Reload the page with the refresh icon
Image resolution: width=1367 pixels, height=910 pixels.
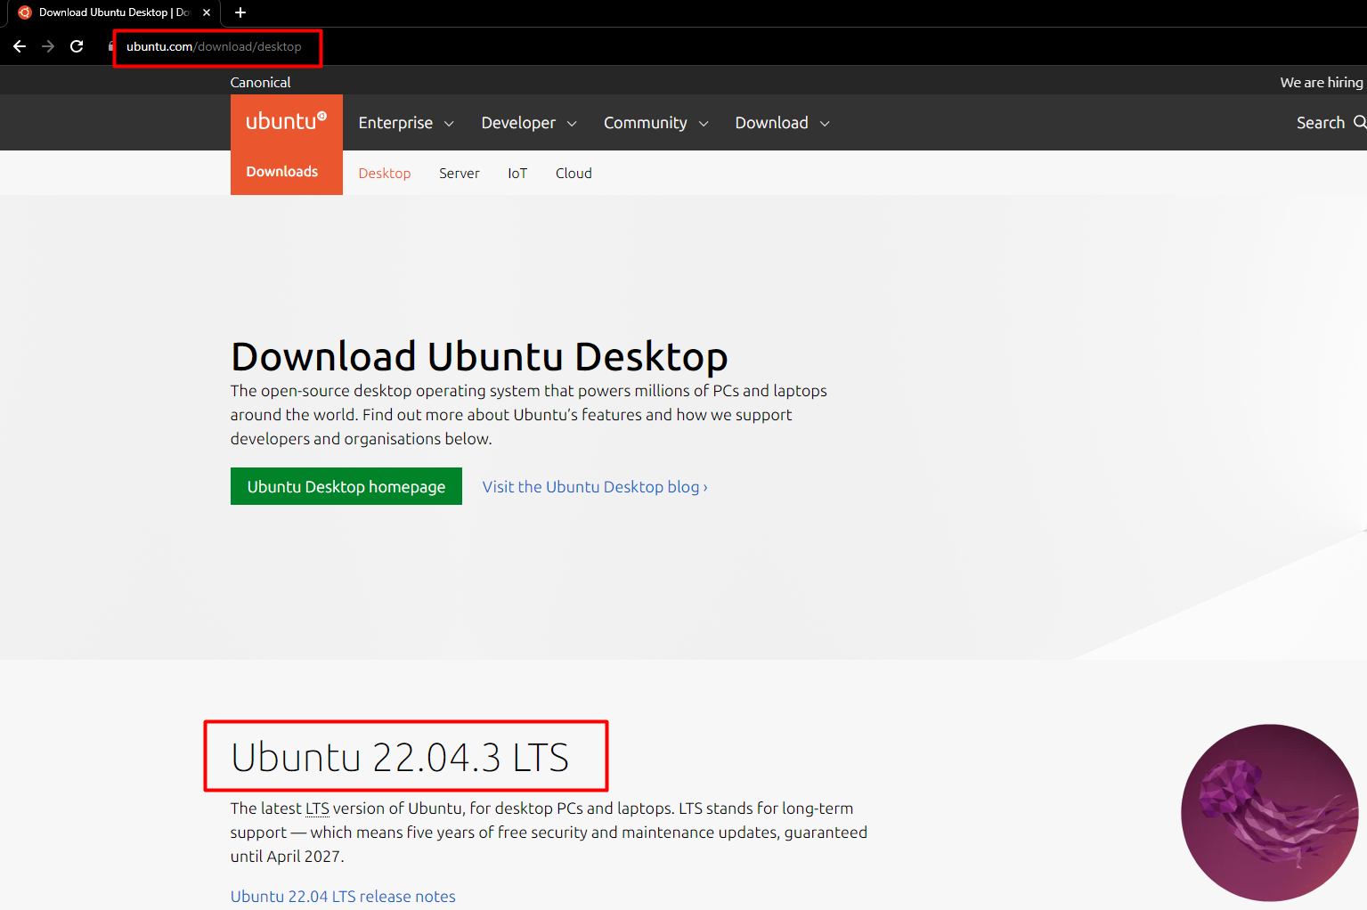tap(77, 46)
